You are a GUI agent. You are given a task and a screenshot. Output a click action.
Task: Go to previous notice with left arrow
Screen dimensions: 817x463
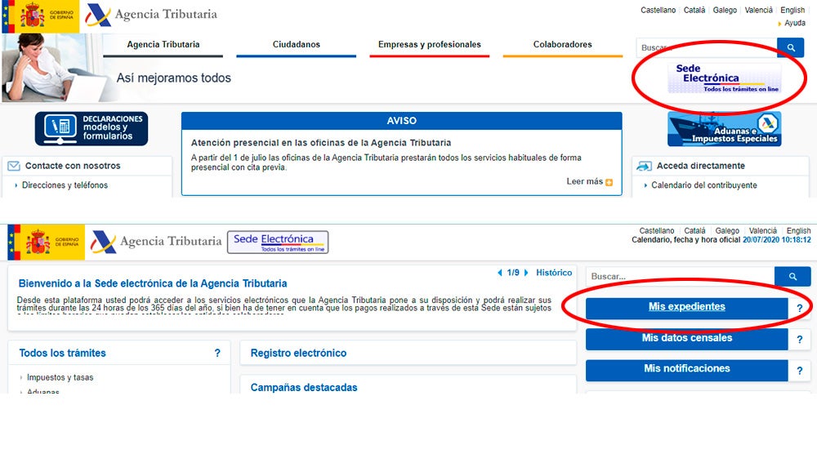coord(500,273)
